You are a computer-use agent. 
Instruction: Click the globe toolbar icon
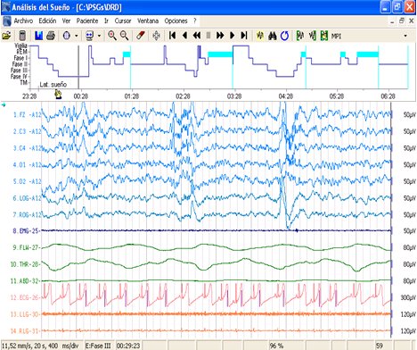click(x=67, y=36)
